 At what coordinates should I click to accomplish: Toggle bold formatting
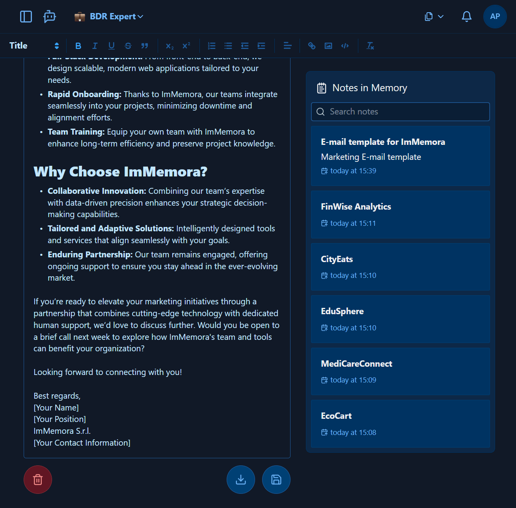pyautogui.click(x=78, y=46)
